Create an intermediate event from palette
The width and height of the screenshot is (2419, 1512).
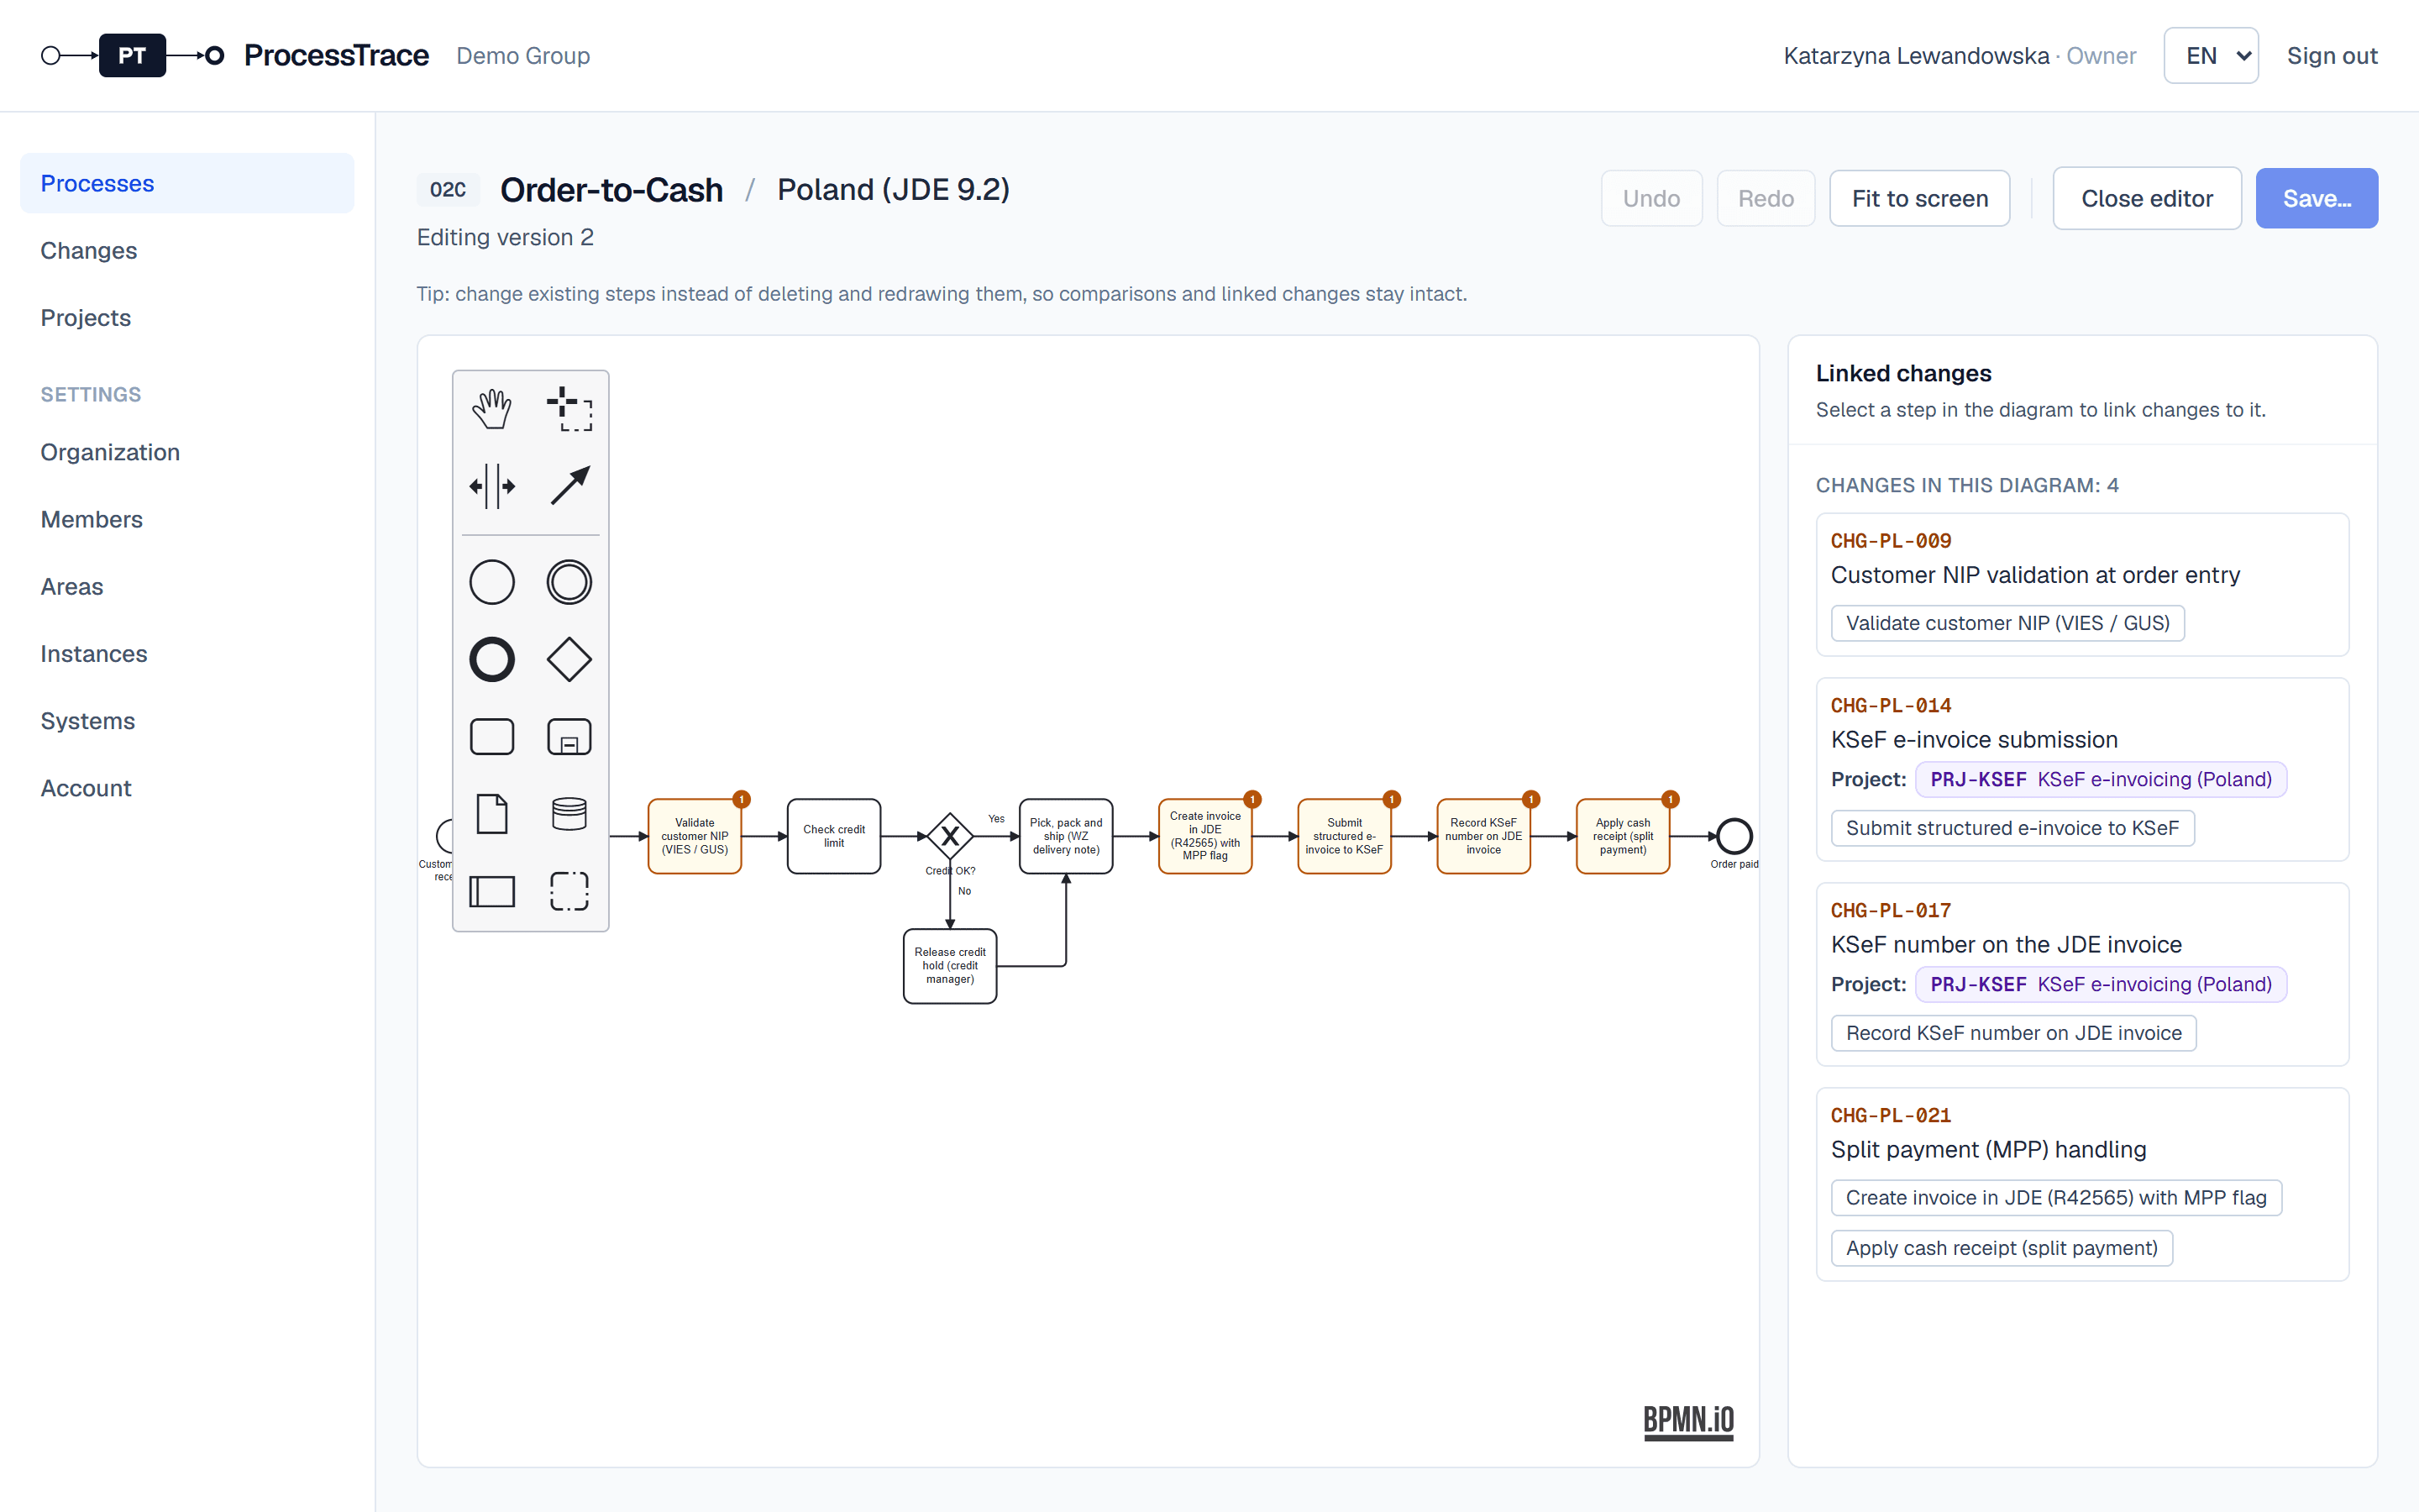point(569,582)
